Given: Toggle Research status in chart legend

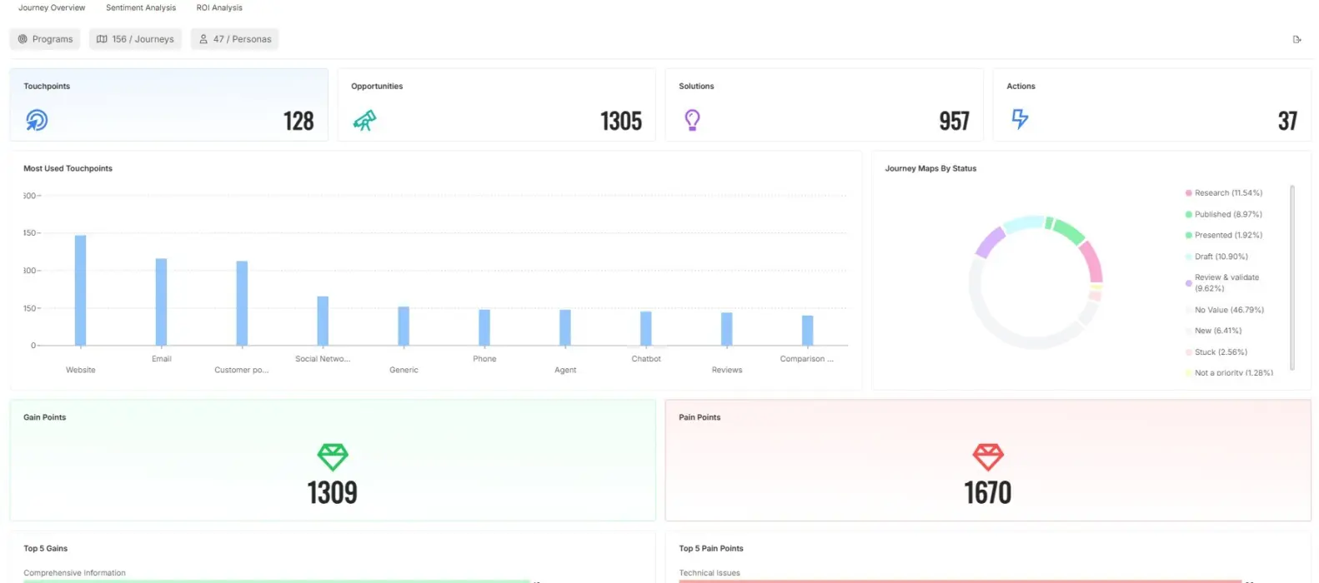Looking at the screenshot, I should click(x=1227, y=193).
